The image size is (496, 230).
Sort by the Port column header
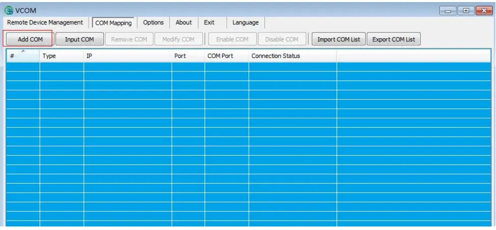coord(188,56)
